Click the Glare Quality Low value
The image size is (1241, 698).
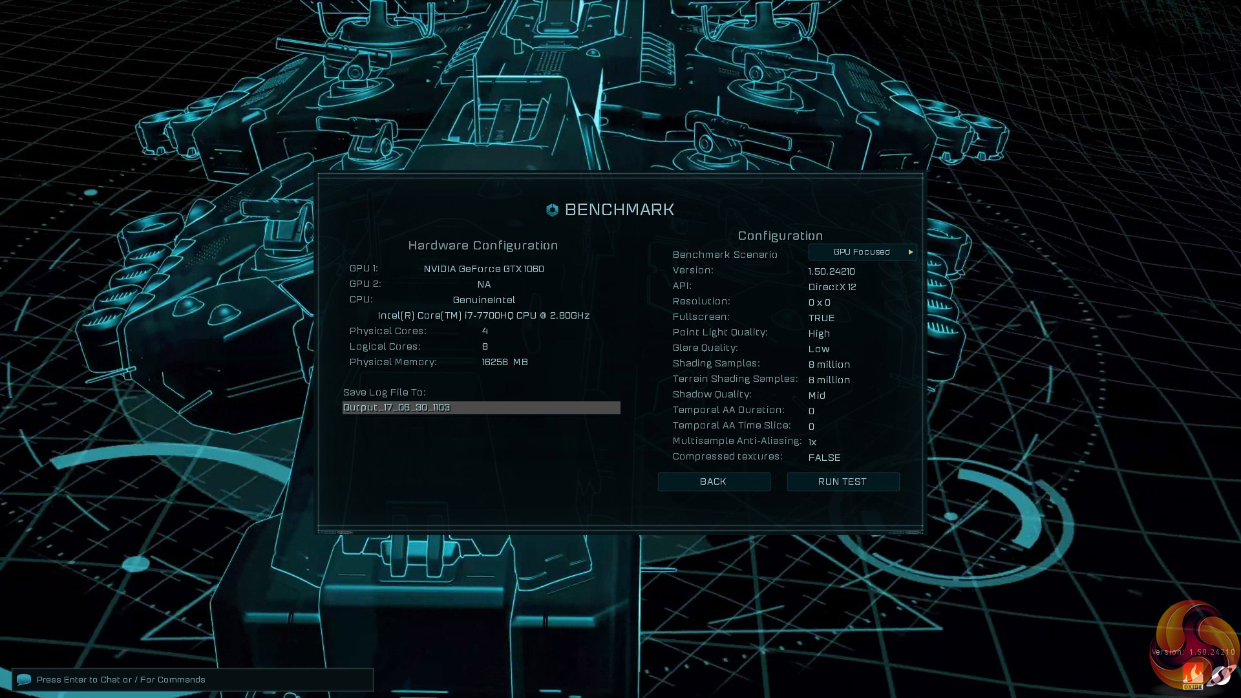[818, 349]
